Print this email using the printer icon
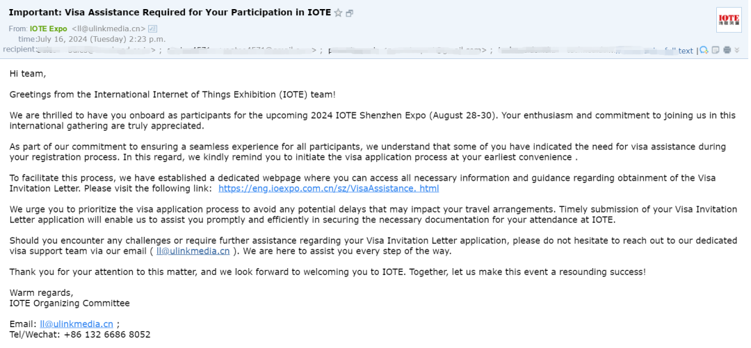 (727, 50)
